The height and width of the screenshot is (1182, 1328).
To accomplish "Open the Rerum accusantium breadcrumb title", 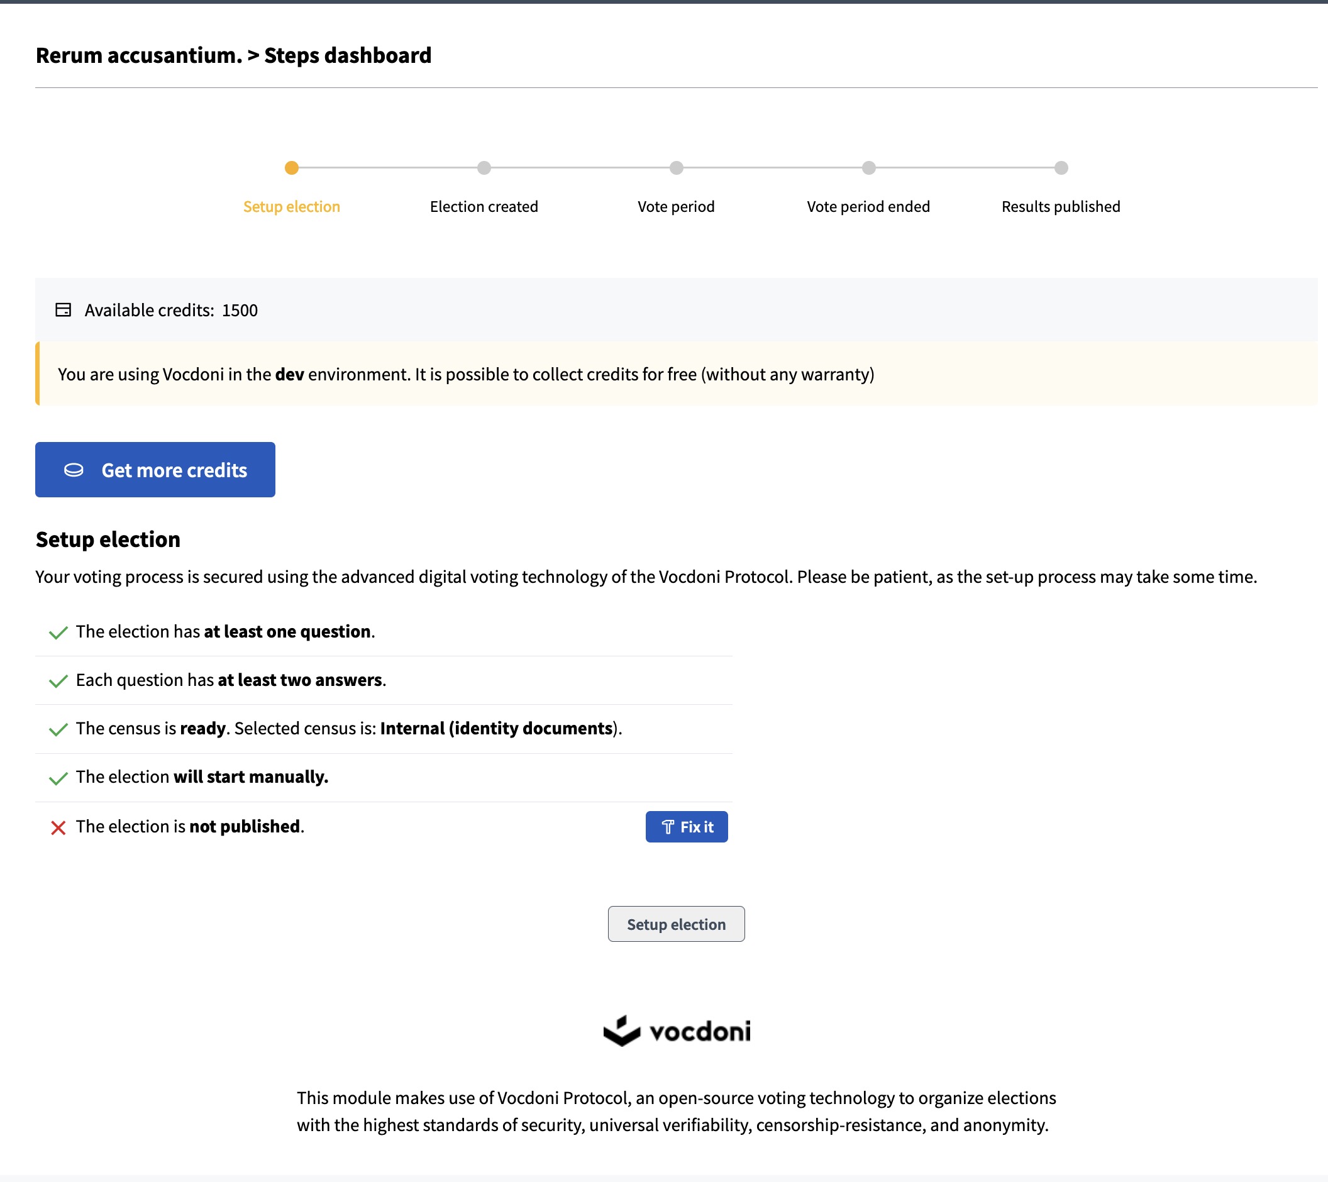I will [139, 55].
